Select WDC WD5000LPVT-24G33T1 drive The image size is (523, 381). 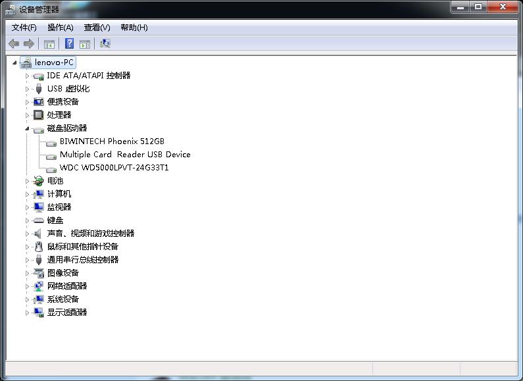pos(114,168)
